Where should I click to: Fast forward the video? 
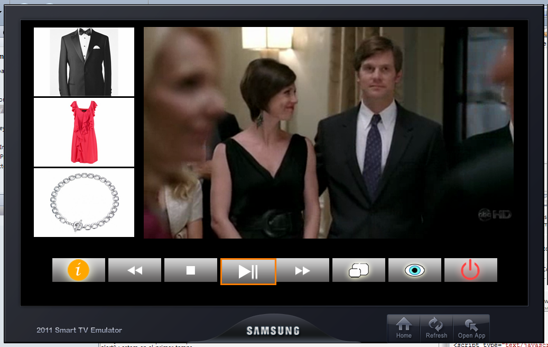click(x=303, y=270)
